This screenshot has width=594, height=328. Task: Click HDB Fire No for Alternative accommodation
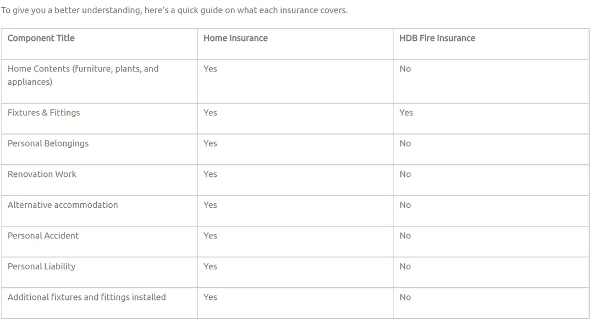[x=405, y=205]
